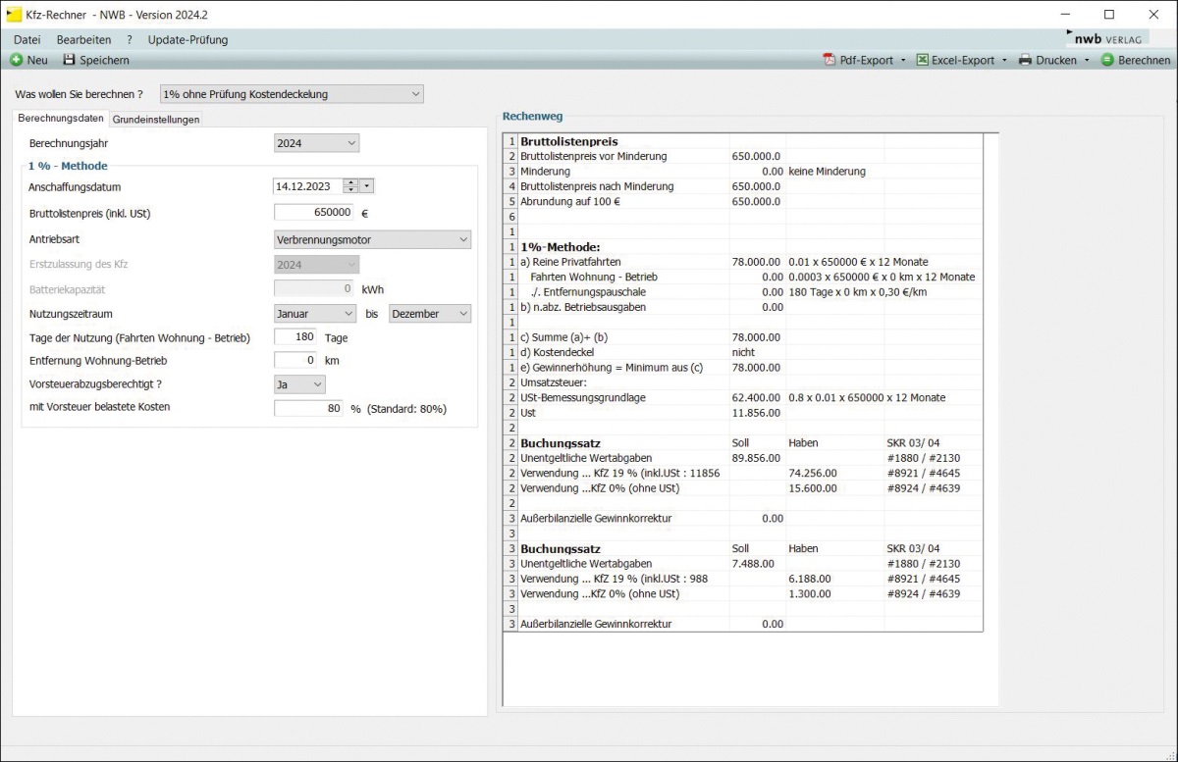Click the green Berechnen icon
The image size is (1178, 762).
(1107, 60)
